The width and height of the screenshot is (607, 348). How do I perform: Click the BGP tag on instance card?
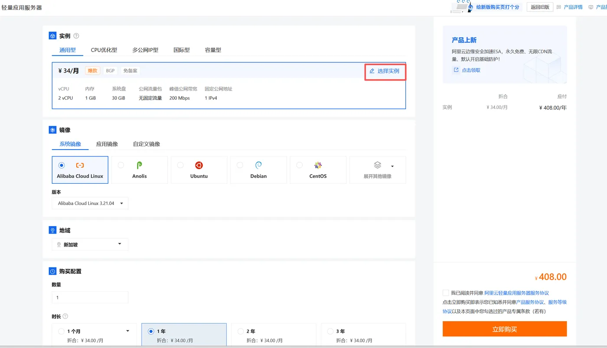(110, 71)
